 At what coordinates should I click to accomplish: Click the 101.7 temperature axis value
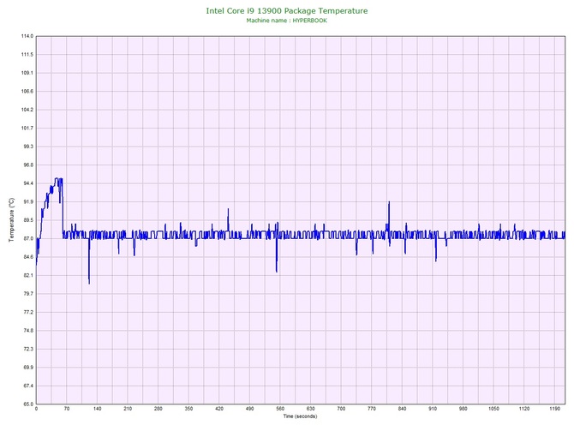point(27,129)
